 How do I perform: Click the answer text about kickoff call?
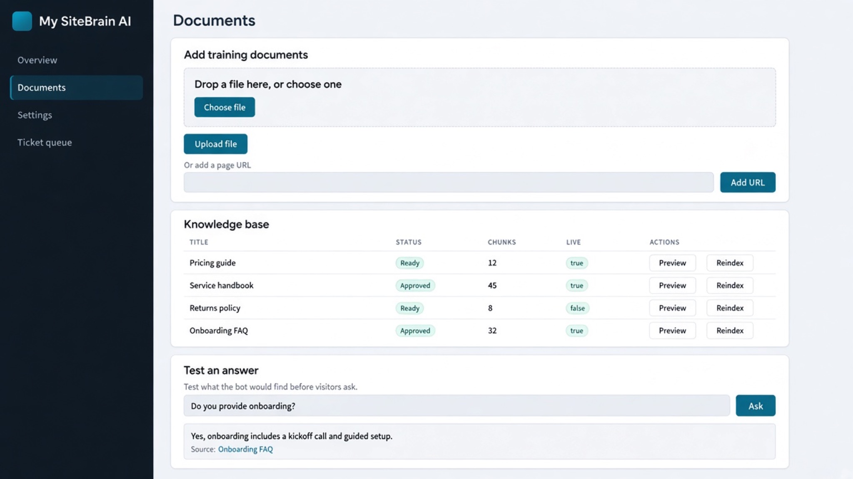click(292, 436)
